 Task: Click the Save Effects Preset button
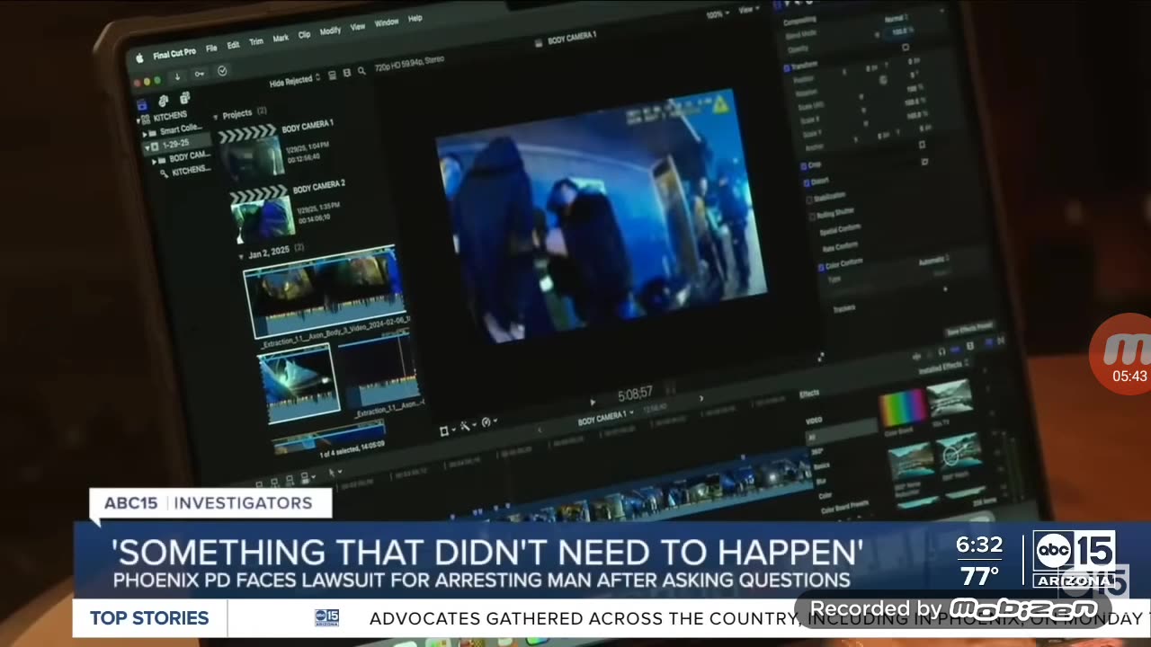(969, 329)
